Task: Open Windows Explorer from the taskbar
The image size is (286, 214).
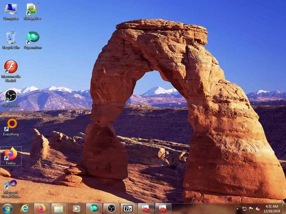Action: tap(59, 208)
